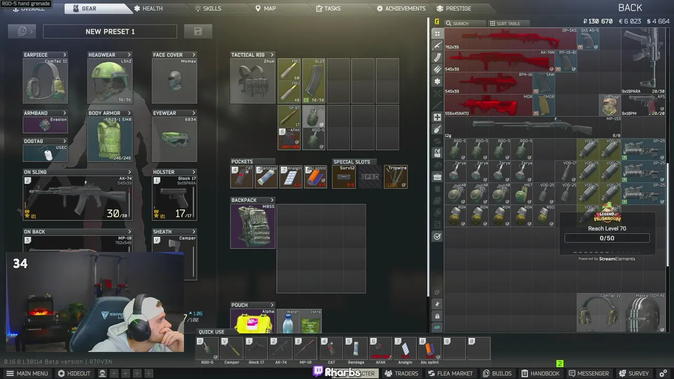Viewport: 674px width, 379px height.
Task: Edit the NEW PRESET 1 name field
Action: (x=111, y=32)
